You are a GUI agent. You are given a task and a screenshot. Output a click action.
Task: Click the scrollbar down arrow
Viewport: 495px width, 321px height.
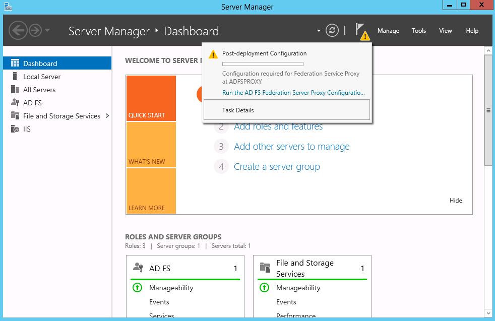488,313
